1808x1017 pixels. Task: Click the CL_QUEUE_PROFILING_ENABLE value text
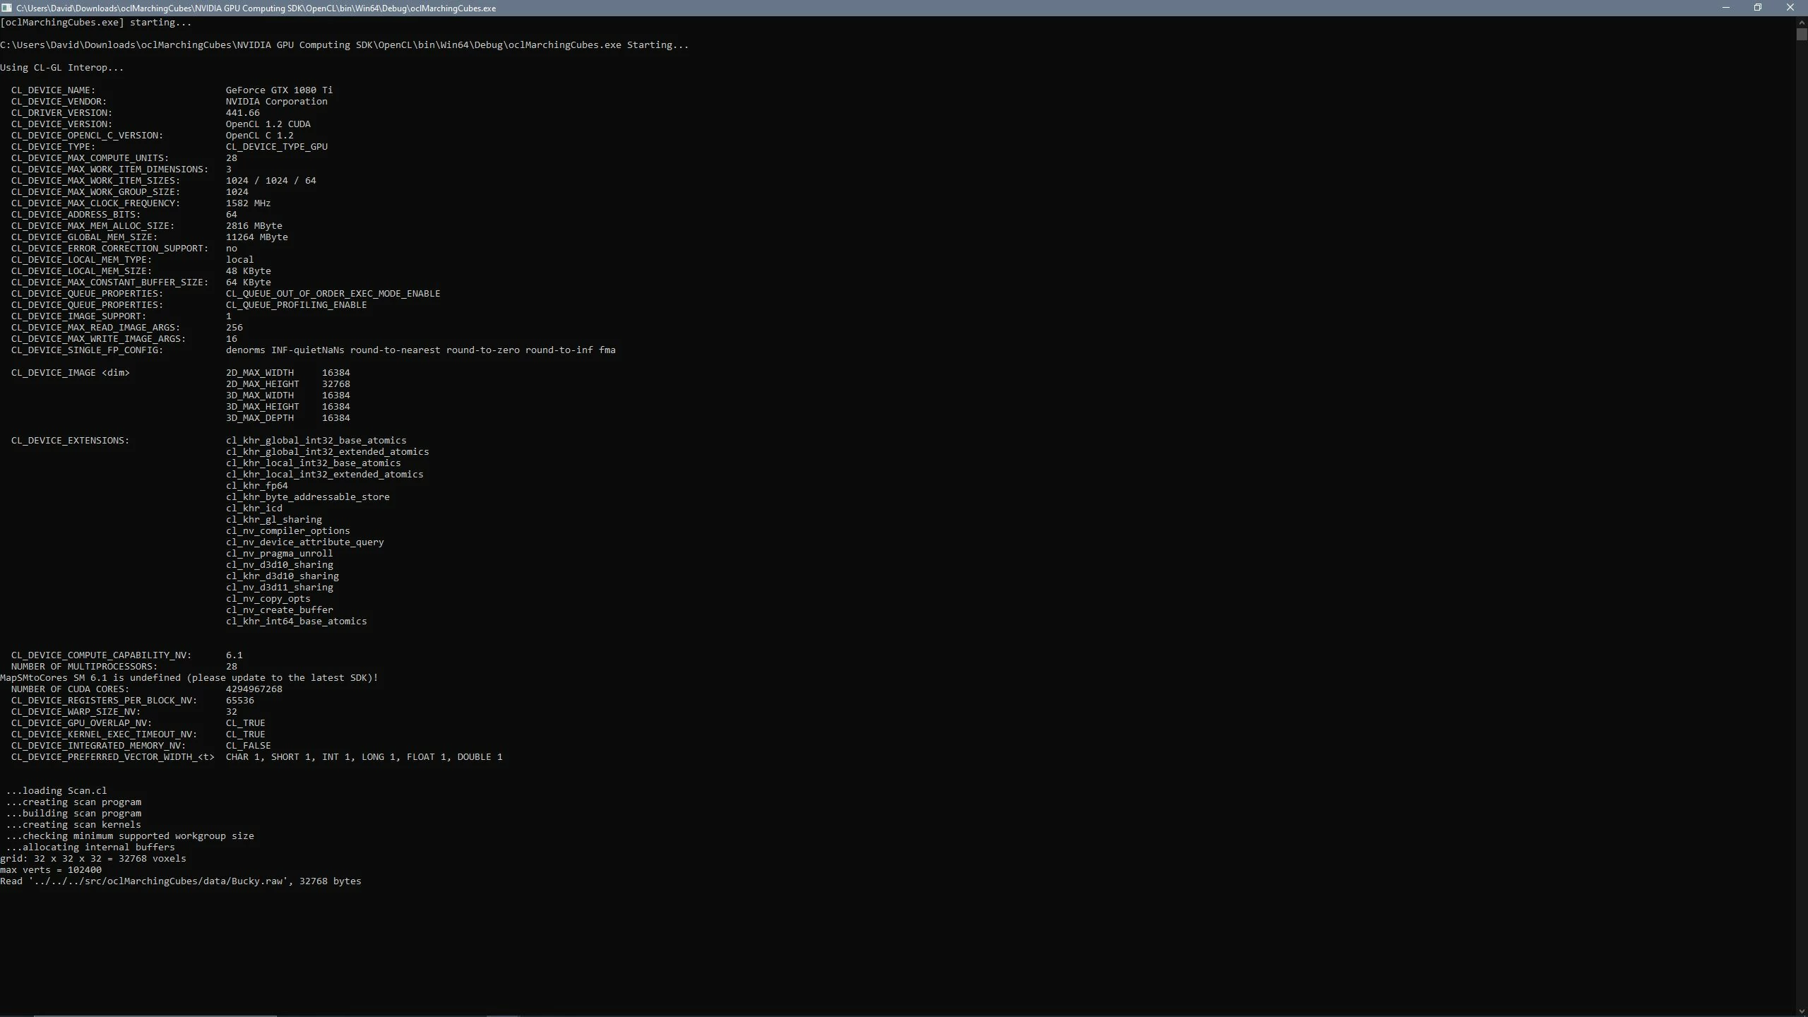tap(296, 305)
